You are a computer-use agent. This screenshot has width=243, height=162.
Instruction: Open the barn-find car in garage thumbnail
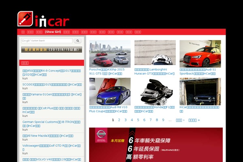click(x=200, y=92)
